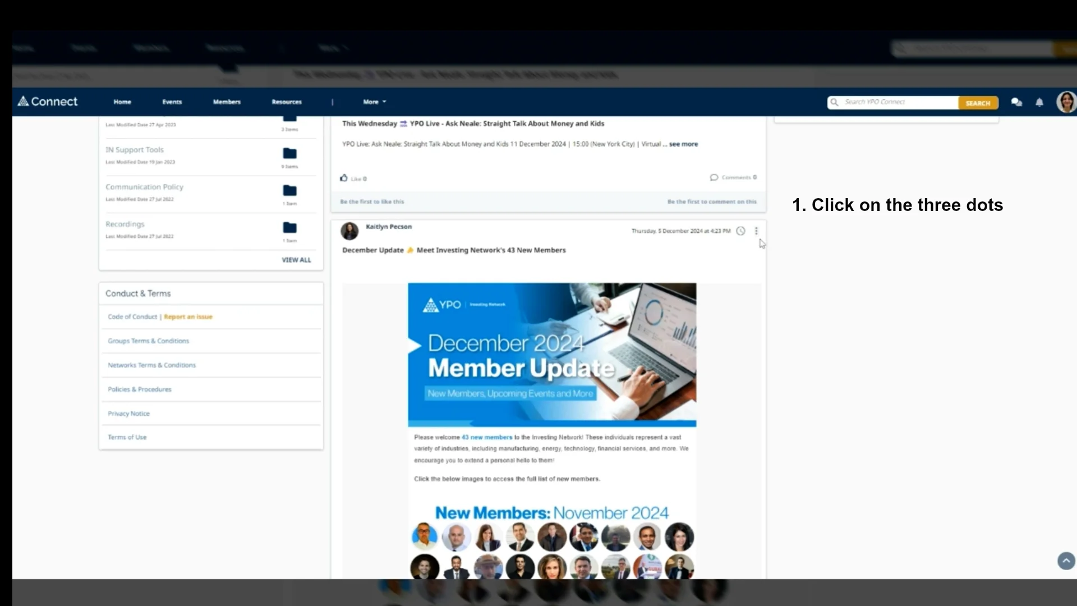This screenshot has height=606, width=1077.
Task: Open the Communication Policy folder icon
Action: (x=289, y=190)
